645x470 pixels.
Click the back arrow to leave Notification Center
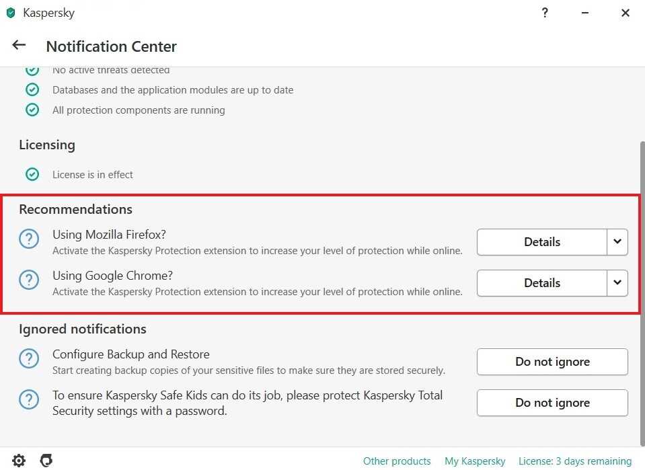click(x=19, y=46)
